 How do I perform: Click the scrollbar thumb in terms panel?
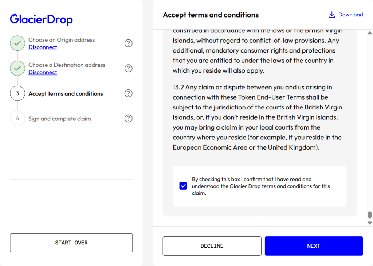pos(370,215)
